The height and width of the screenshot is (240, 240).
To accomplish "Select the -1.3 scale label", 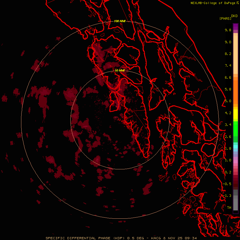I will tap(227, 196).
